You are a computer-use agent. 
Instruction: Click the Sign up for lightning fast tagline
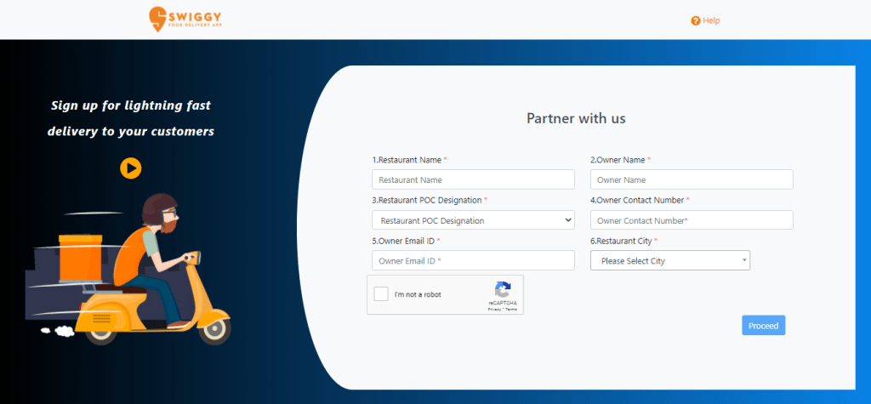point(131,106)
